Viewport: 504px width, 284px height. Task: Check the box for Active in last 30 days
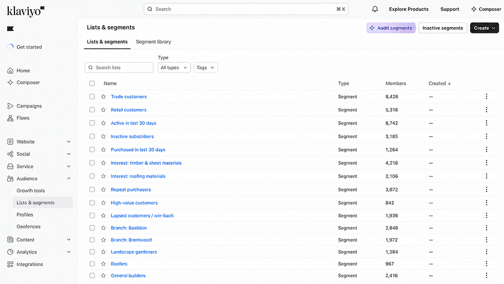tap(92, 123)
